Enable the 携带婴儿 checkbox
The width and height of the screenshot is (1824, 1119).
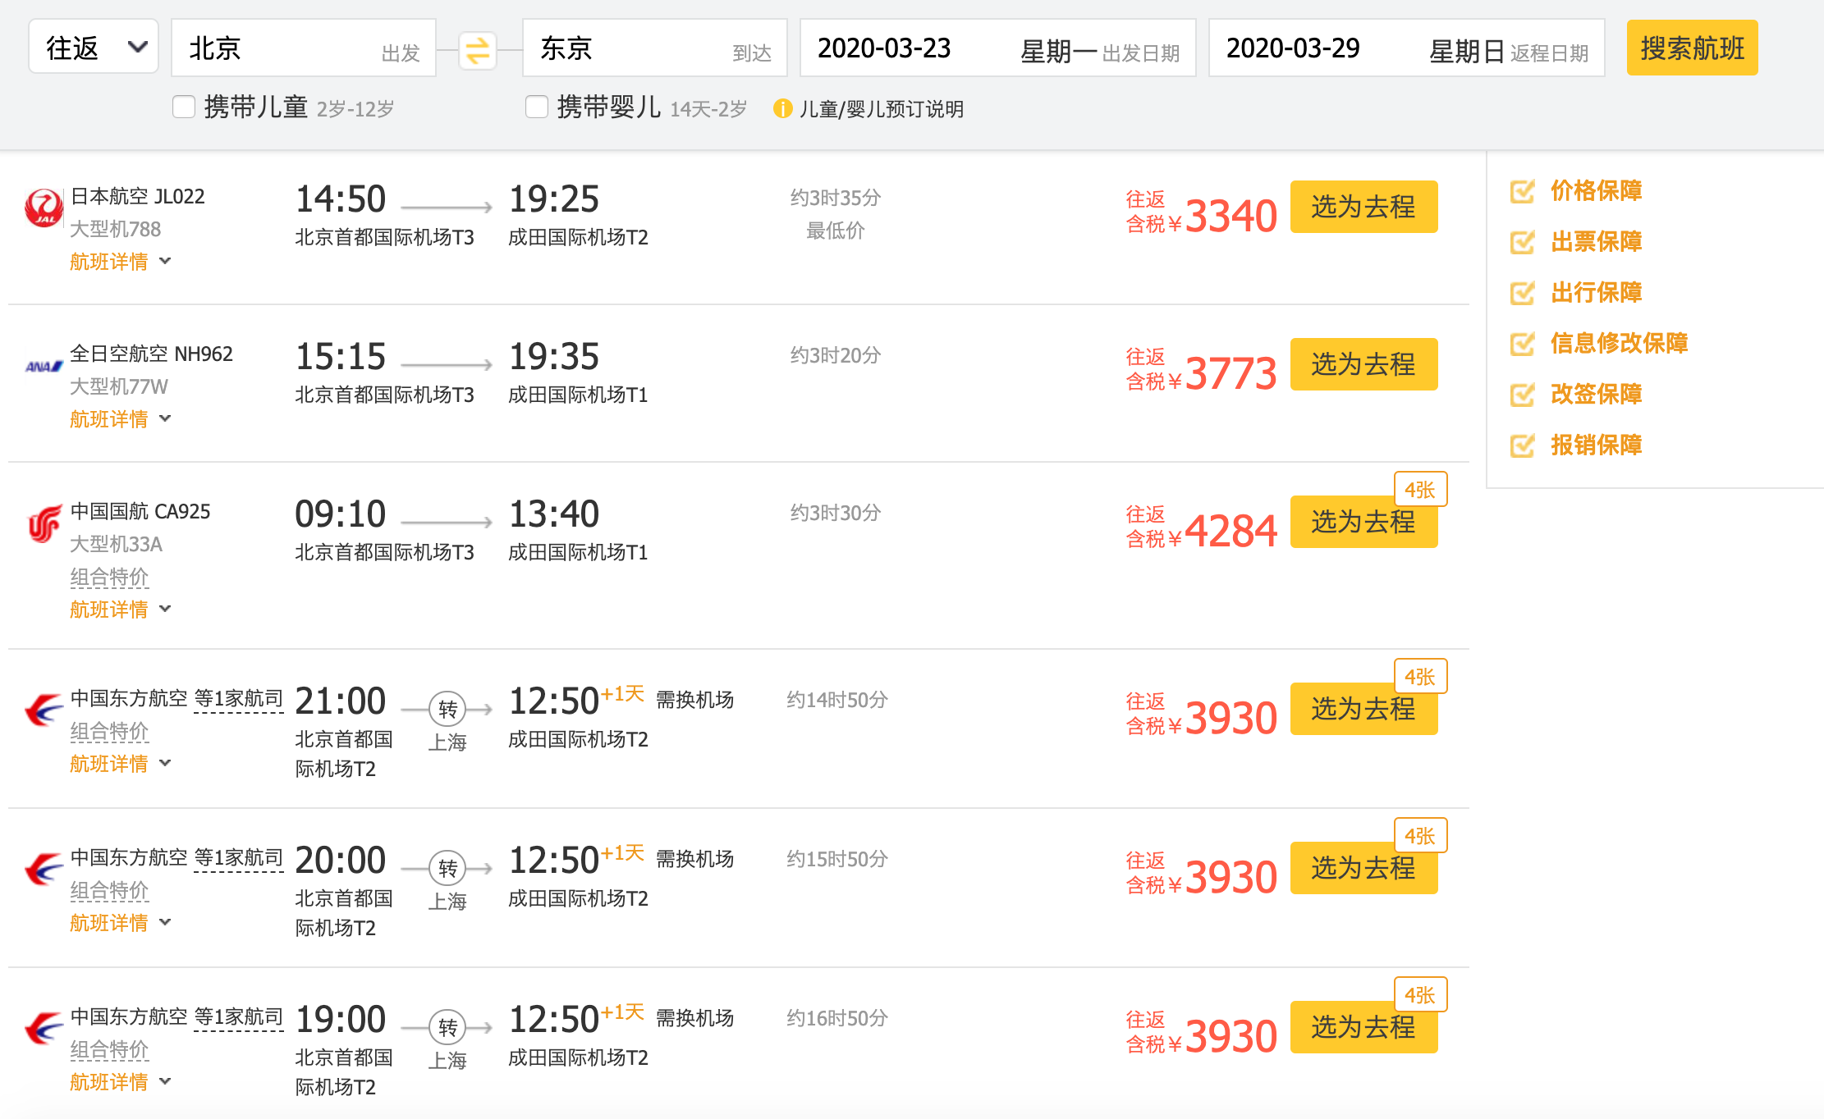pos(537,107)
